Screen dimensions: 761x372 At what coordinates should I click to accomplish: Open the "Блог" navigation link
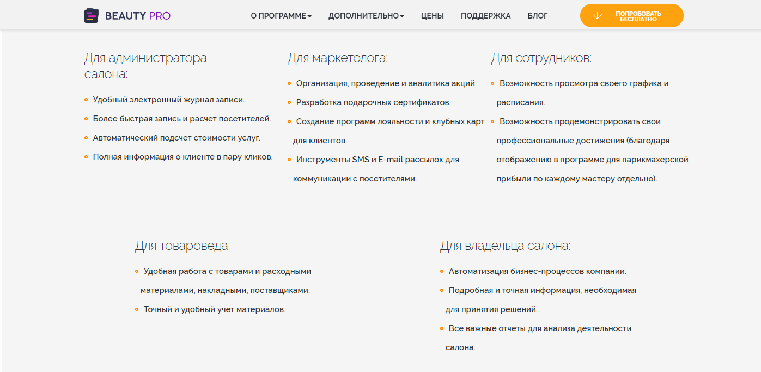click(538, 16)
